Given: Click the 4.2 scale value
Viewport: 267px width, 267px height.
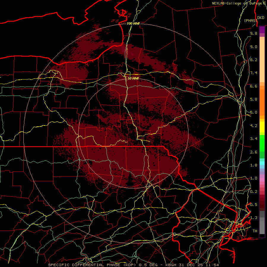Looking at the screenshot, I should [x=254, y=126].
